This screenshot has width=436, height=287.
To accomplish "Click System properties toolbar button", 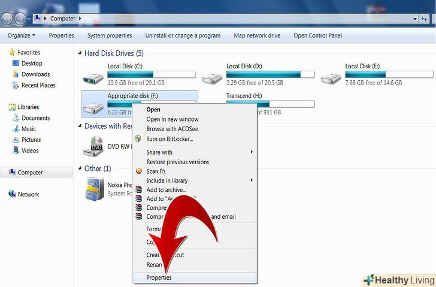I will (110, 35).
